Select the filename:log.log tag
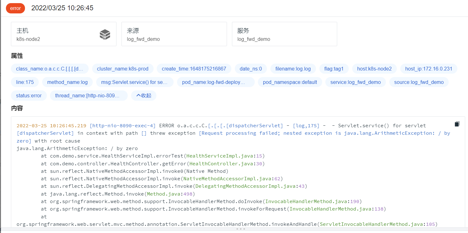 pyautogui.click(x=293, y=69)
